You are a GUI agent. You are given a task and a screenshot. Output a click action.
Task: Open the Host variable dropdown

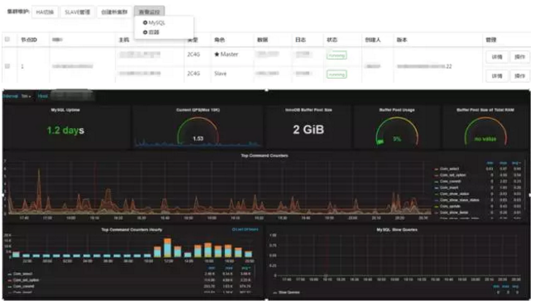71,96
